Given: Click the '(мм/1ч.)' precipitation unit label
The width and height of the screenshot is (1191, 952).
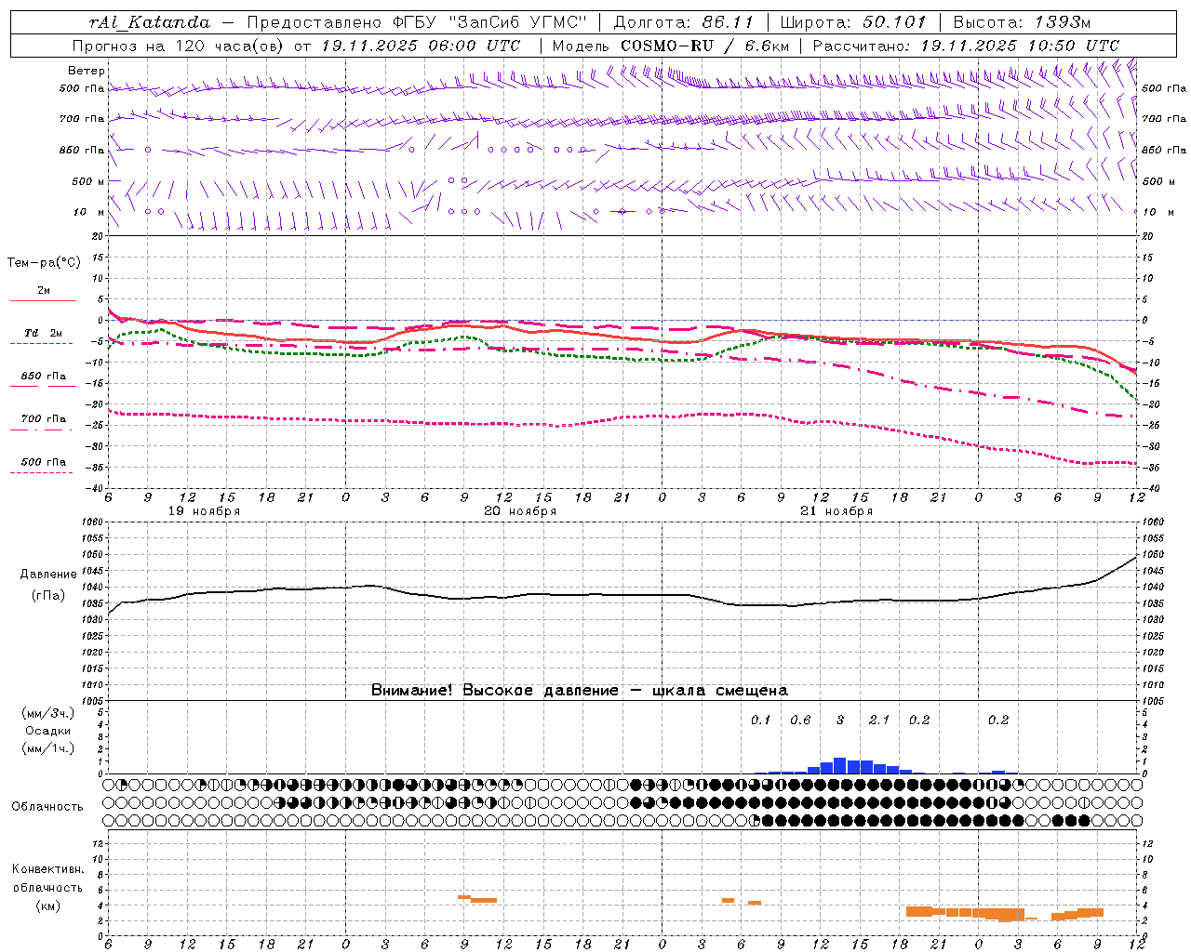Looking at the screenshot, I should 47,748.
